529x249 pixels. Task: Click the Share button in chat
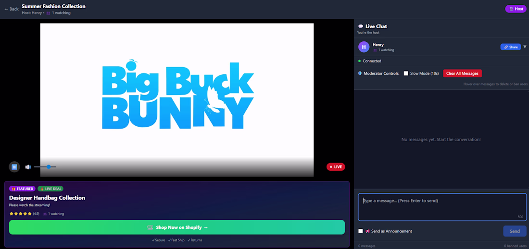(510, 47)
